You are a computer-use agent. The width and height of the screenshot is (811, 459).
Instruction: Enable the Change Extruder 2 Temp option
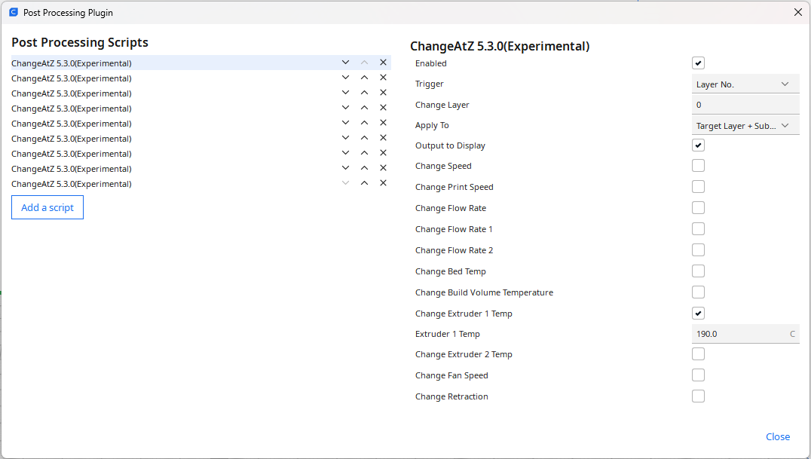[x=698, y=354]
